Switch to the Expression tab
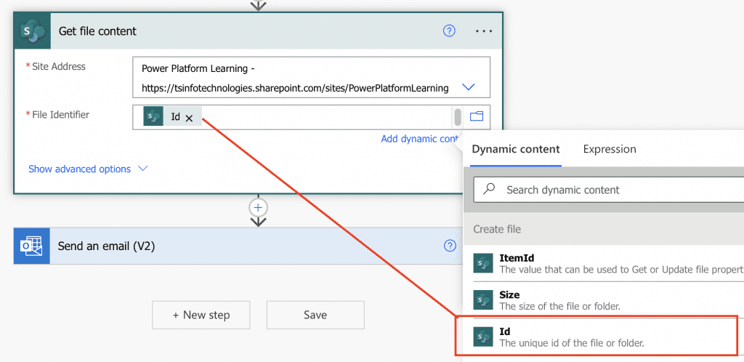744x362 pixels. coord(610,149)
